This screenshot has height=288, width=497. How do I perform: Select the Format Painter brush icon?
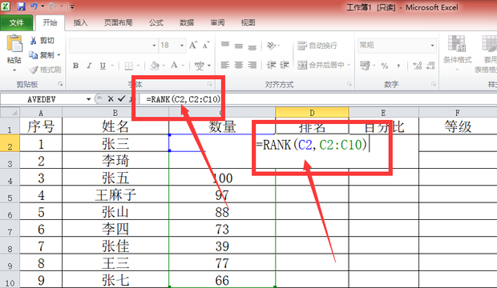pyautogui.click(x=34, y=70)
